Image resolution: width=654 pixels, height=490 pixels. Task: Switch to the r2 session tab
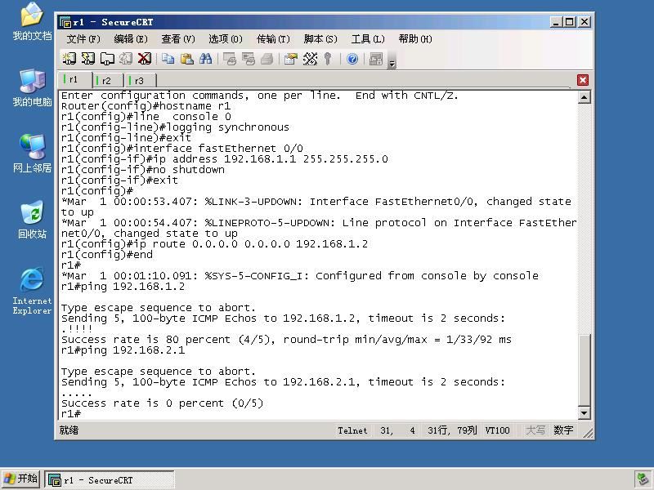click(x=108, y=80)
